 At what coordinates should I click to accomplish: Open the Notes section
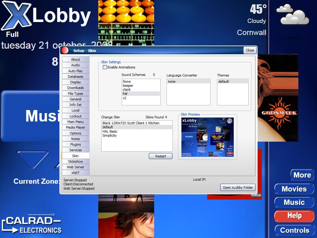click(76, 139)
